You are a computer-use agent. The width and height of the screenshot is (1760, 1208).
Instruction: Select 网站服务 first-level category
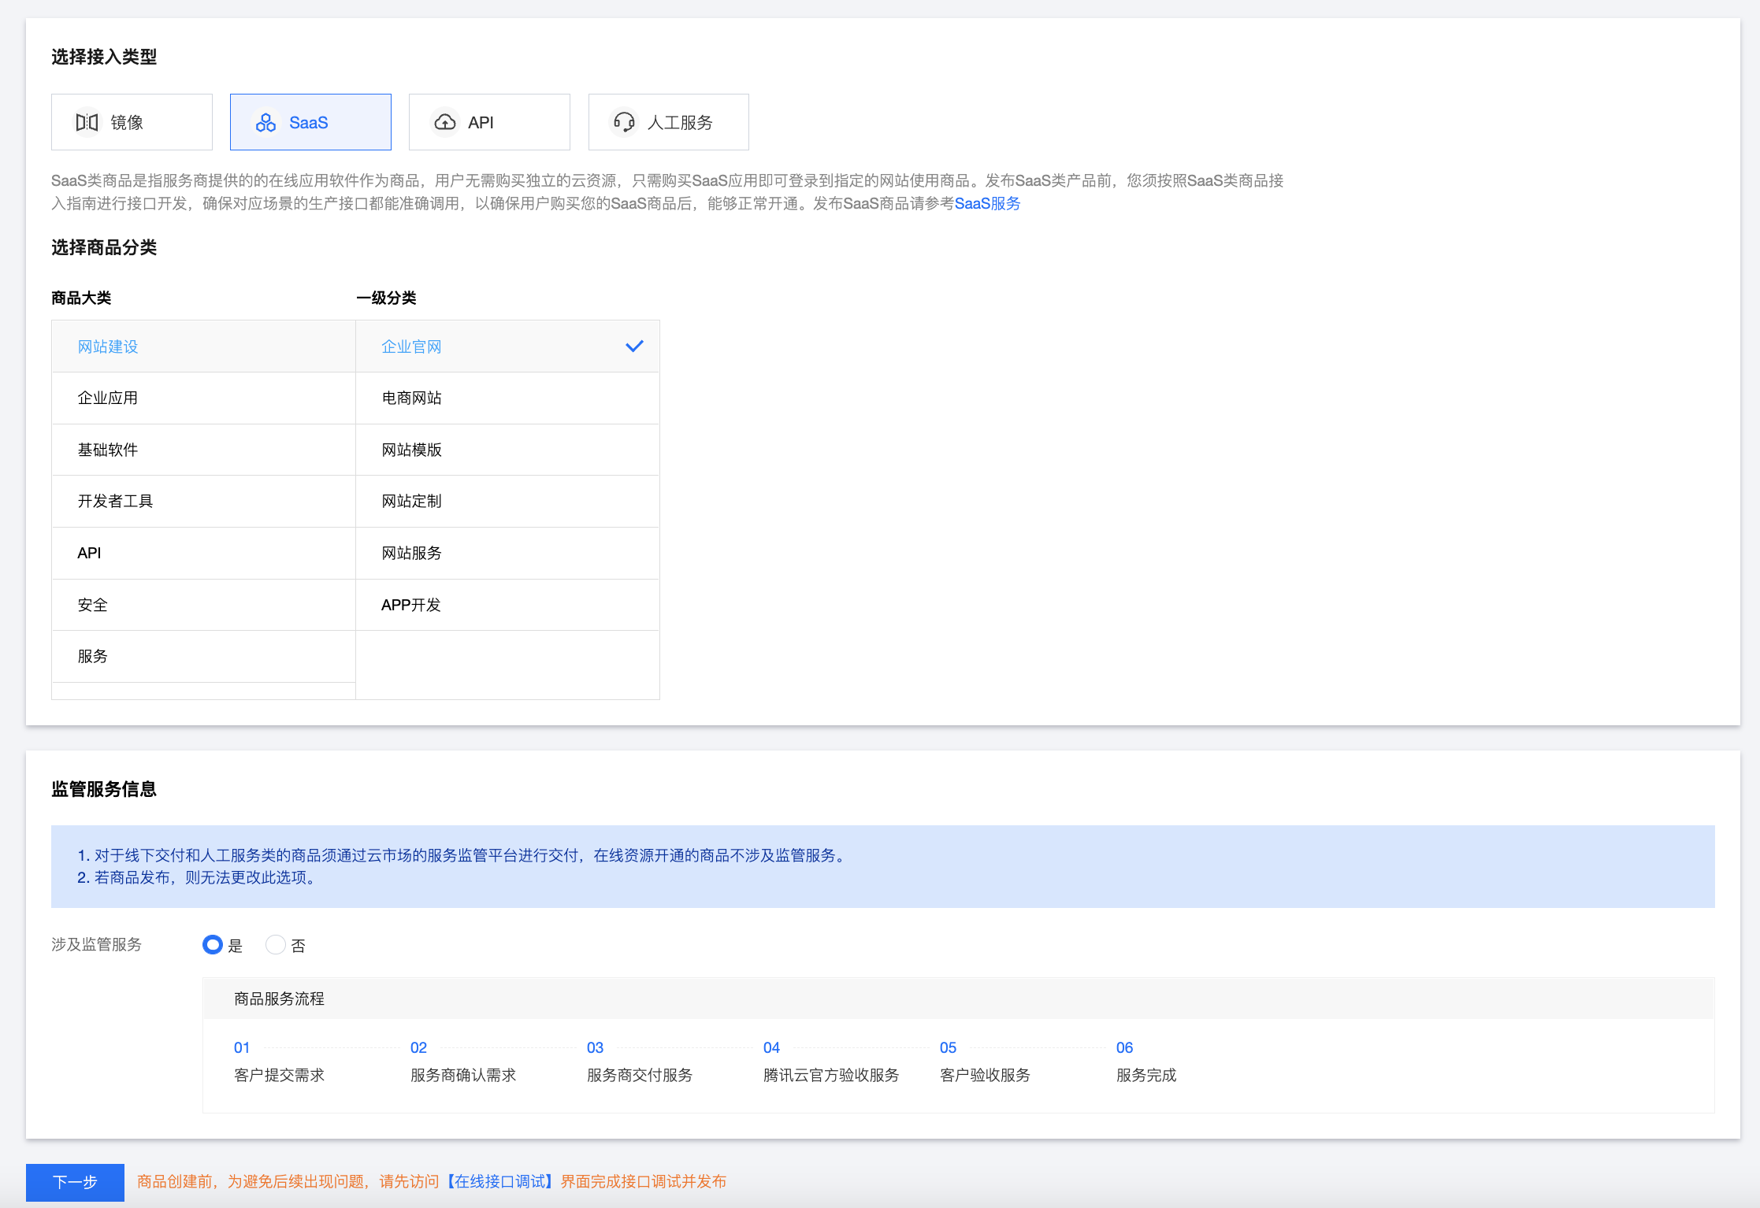click(x=507, y=553)
